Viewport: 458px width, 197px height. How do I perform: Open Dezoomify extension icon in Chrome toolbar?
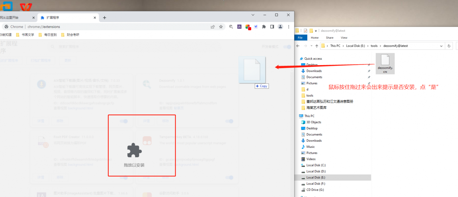(x=231, y=27)
